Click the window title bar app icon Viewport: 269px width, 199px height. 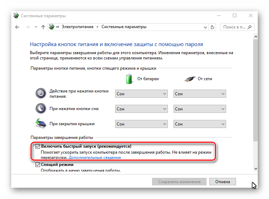pyautogui.click(x=16, y=15)
